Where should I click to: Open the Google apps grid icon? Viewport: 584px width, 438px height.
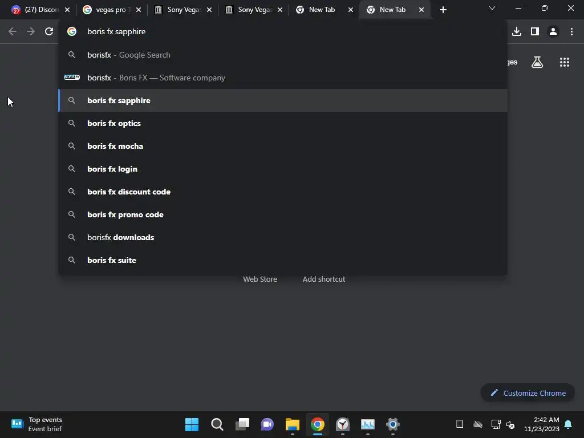564,62
